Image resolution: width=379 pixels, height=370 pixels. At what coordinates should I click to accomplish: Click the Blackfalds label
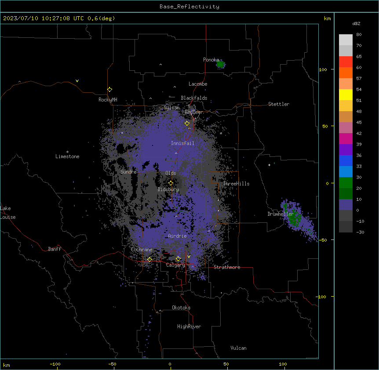(194, 98)
